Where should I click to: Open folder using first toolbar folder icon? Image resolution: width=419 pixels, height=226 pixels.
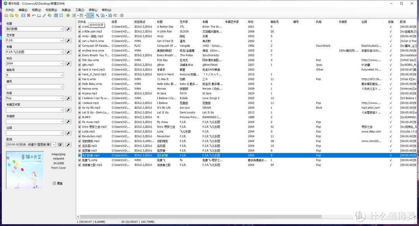click(6, 16)
